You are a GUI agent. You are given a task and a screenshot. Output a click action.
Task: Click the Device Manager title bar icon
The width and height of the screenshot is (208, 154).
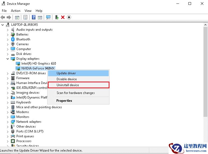tap(3, 3)
